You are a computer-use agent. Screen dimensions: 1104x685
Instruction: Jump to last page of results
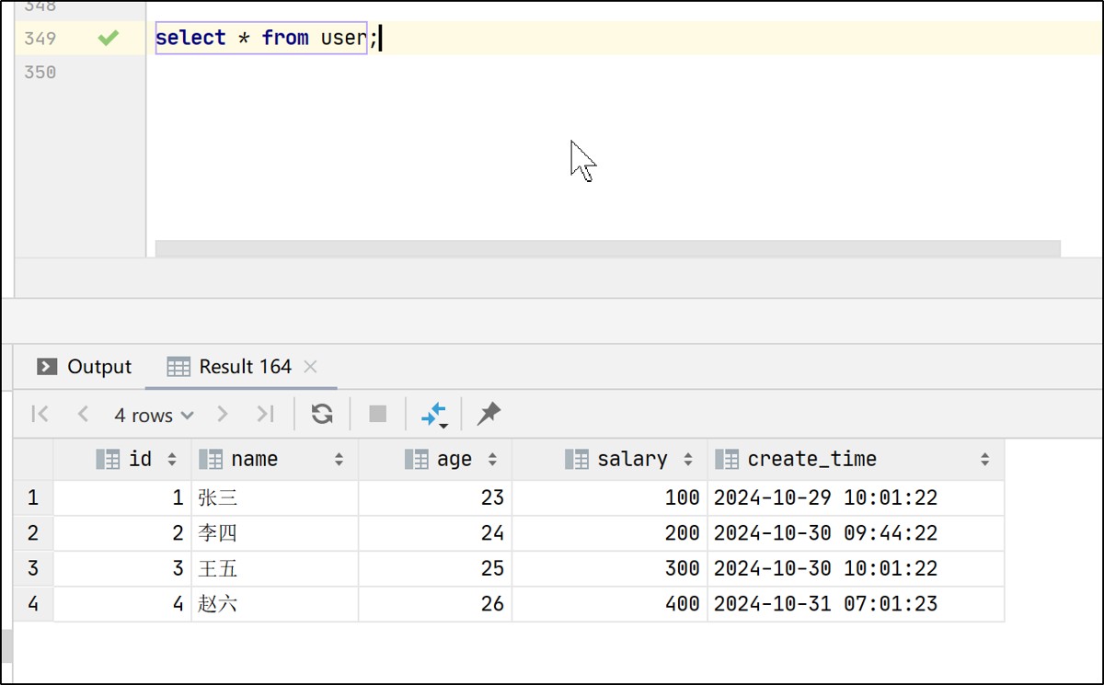click(x=265, y=415)
